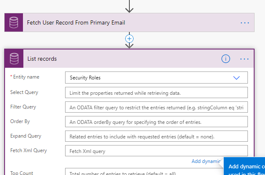This screenshot has height=175, width=265.
Task: Click the Entity name field label
Action: (25, 77)
